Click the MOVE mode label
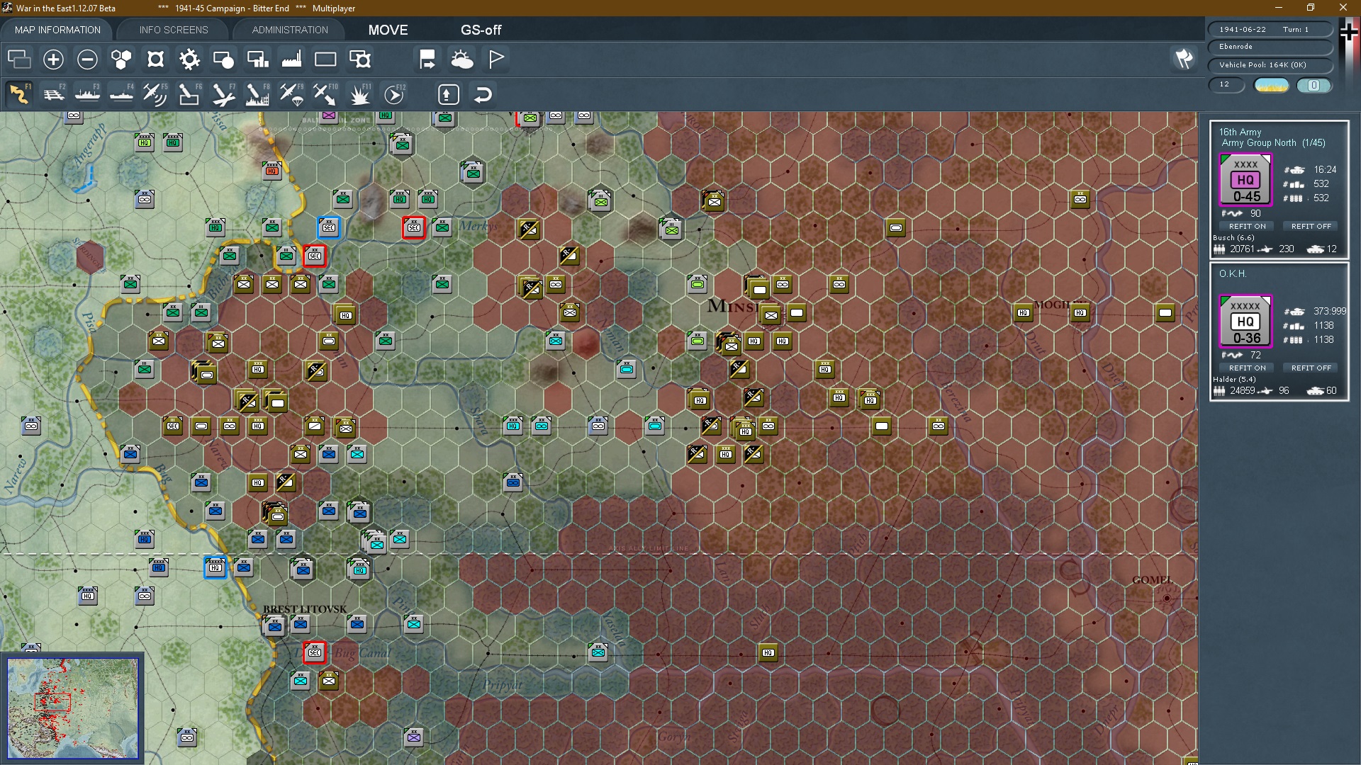Image resolution: width=1361 pixels, height=765 pixels. point(388,30)
